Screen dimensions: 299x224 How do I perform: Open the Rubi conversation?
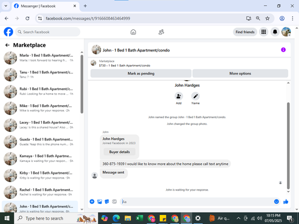(40, 91)
